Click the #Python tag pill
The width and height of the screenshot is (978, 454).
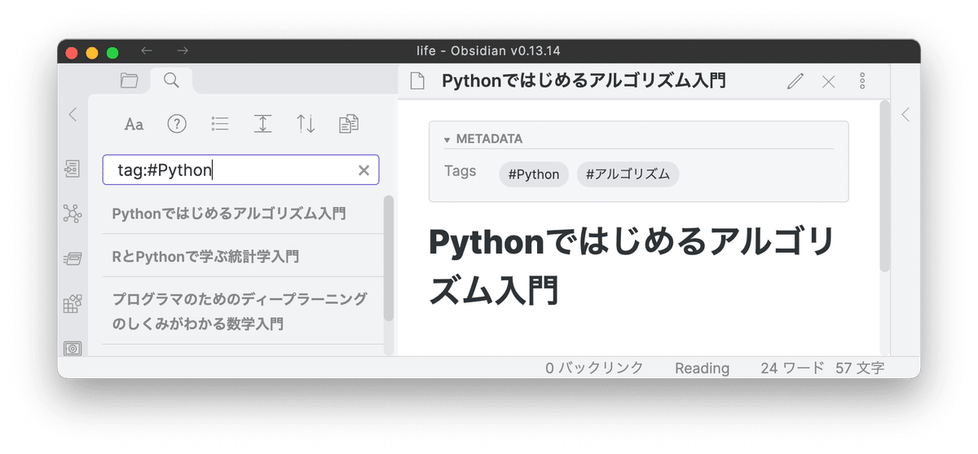pyautogui.click(x=534, y=174)
